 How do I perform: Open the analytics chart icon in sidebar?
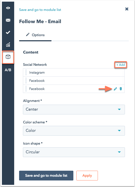pyautogui.click(x=8, y=45)
